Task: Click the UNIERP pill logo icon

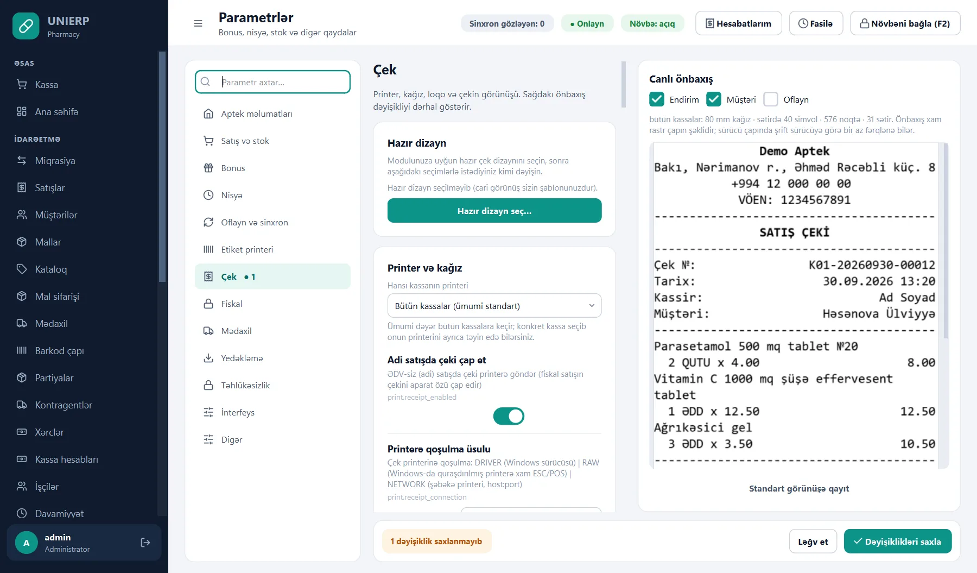Action: pyautogui.click(x=26, y=26)
